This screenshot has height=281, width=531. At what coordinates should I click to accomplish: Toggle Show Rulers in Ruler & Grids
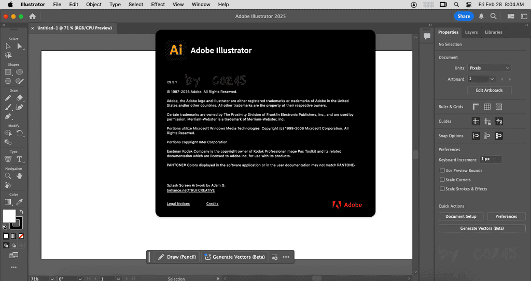pyautogui.click(x=476, y=107)
